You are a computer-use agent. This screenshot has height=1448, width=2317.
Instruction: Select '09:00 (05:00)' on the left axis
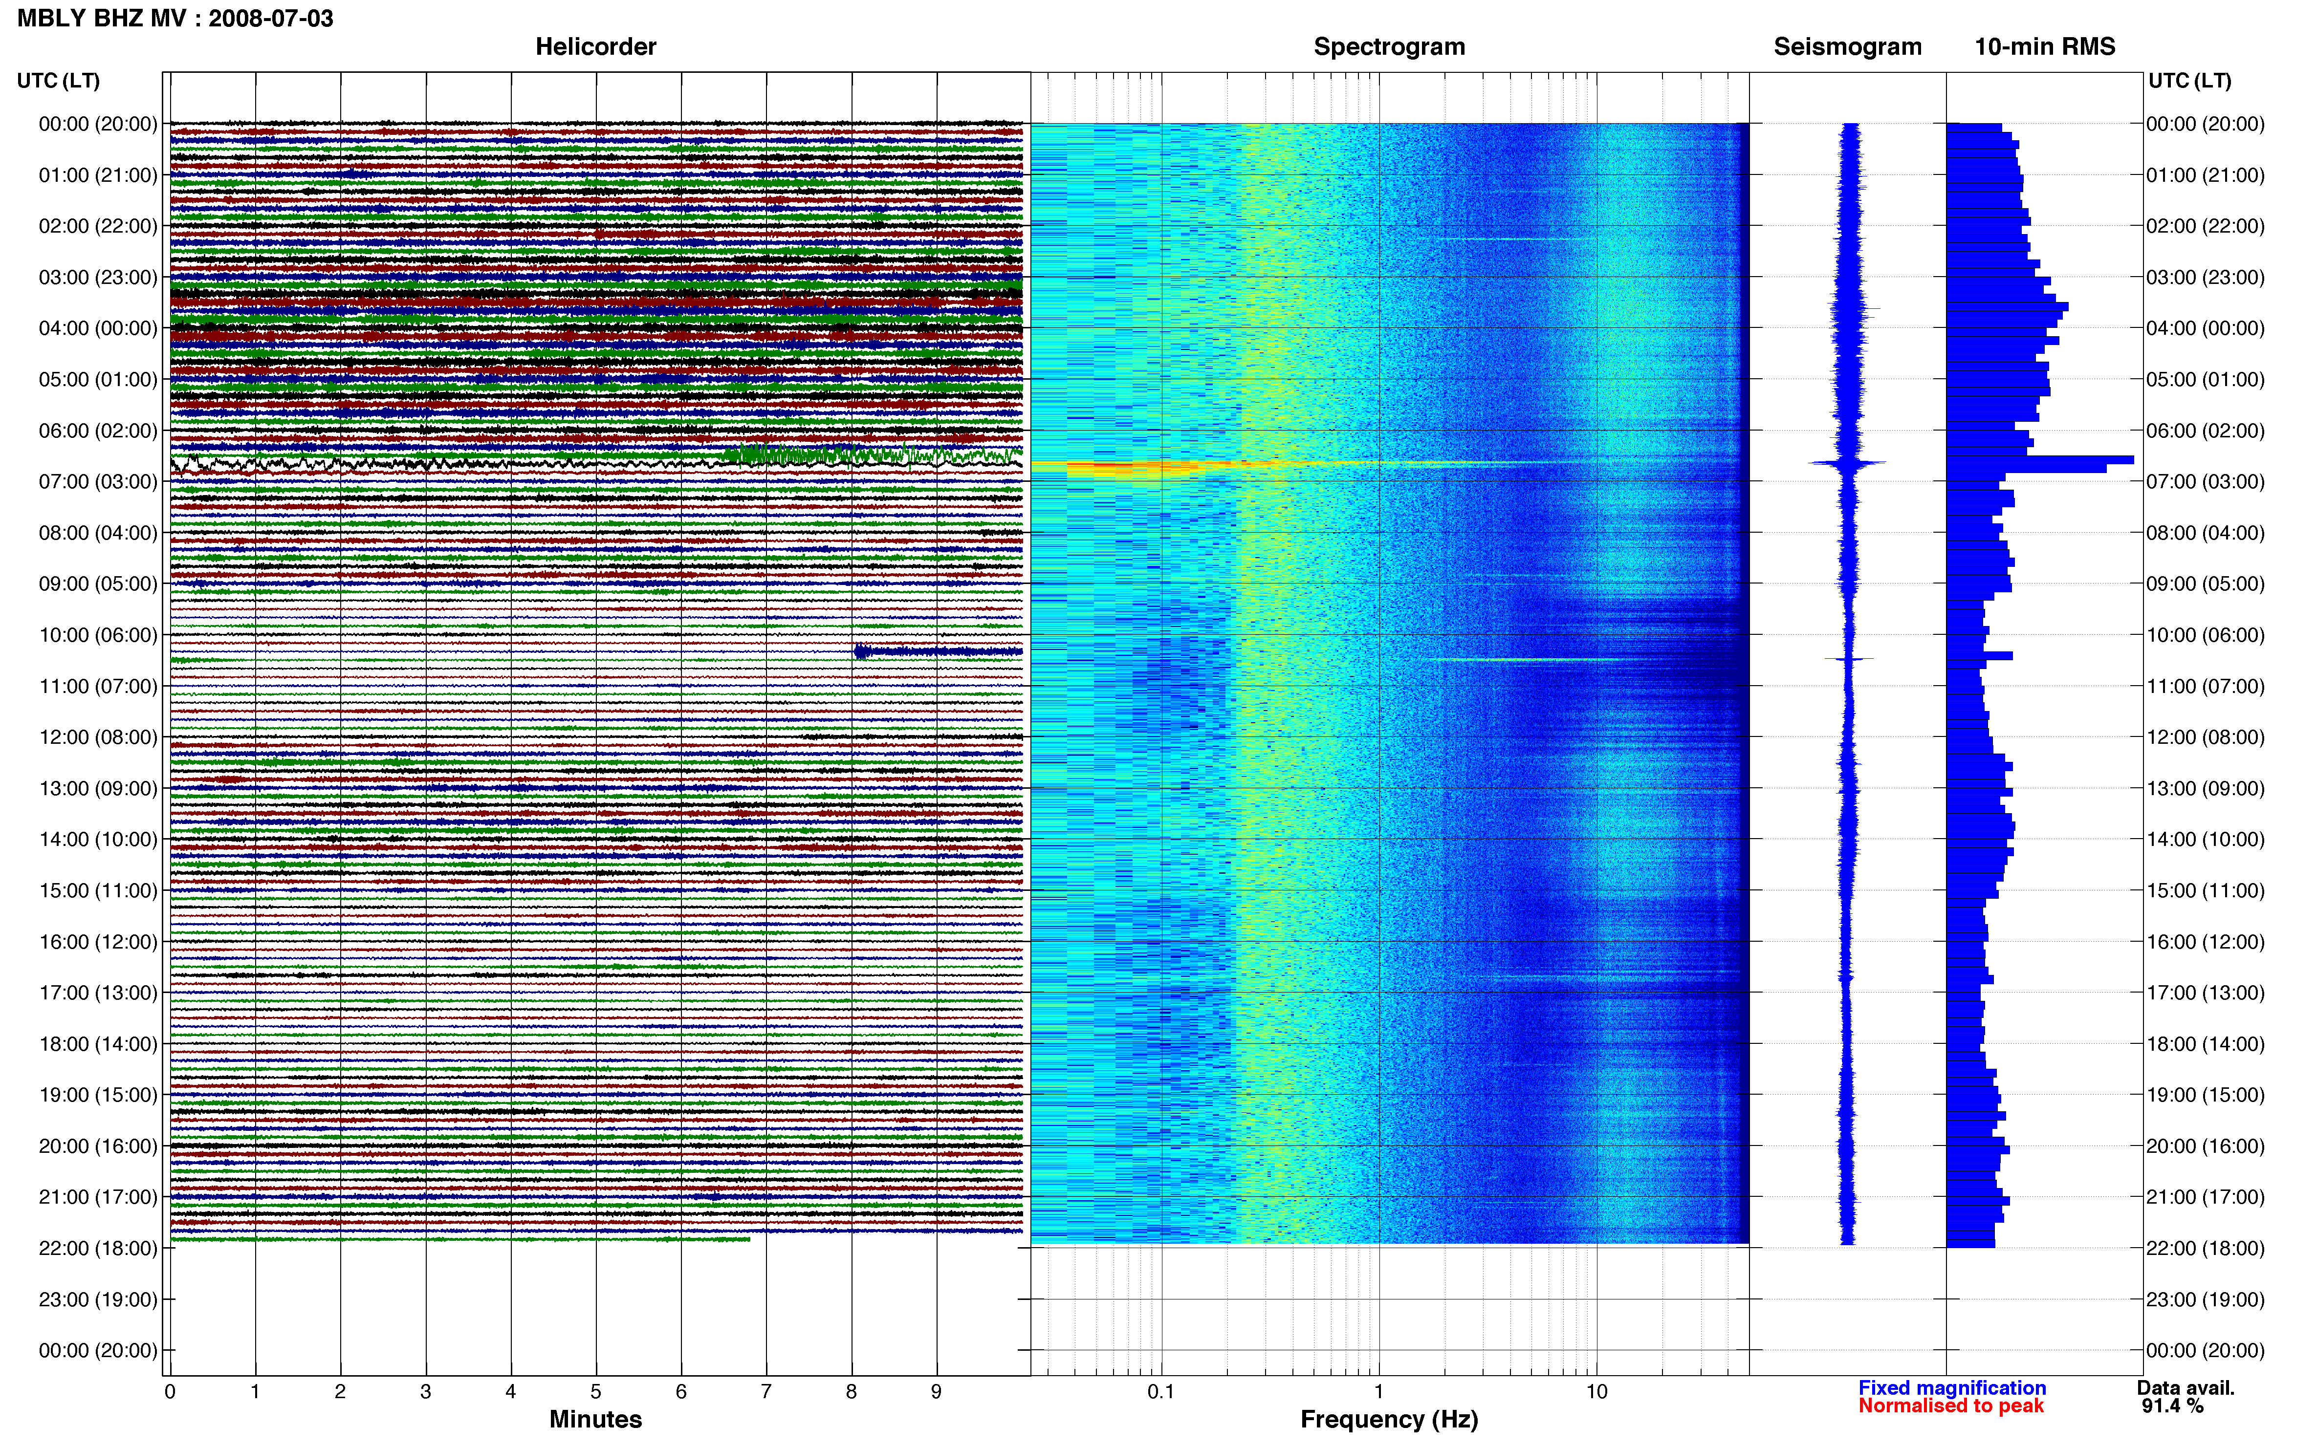[98, 584]
